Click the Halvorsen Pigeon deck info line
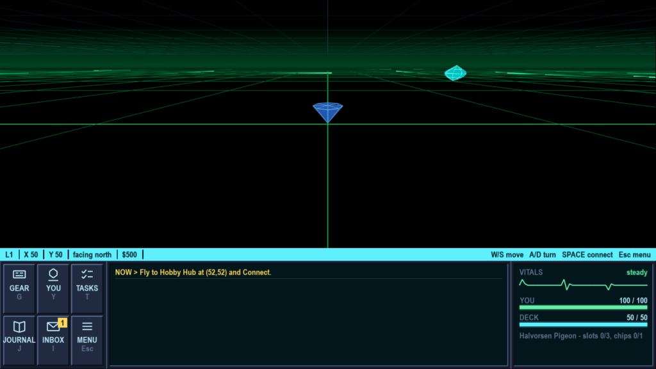The width and height of the screenshot is (656, 369). point(580,336)
